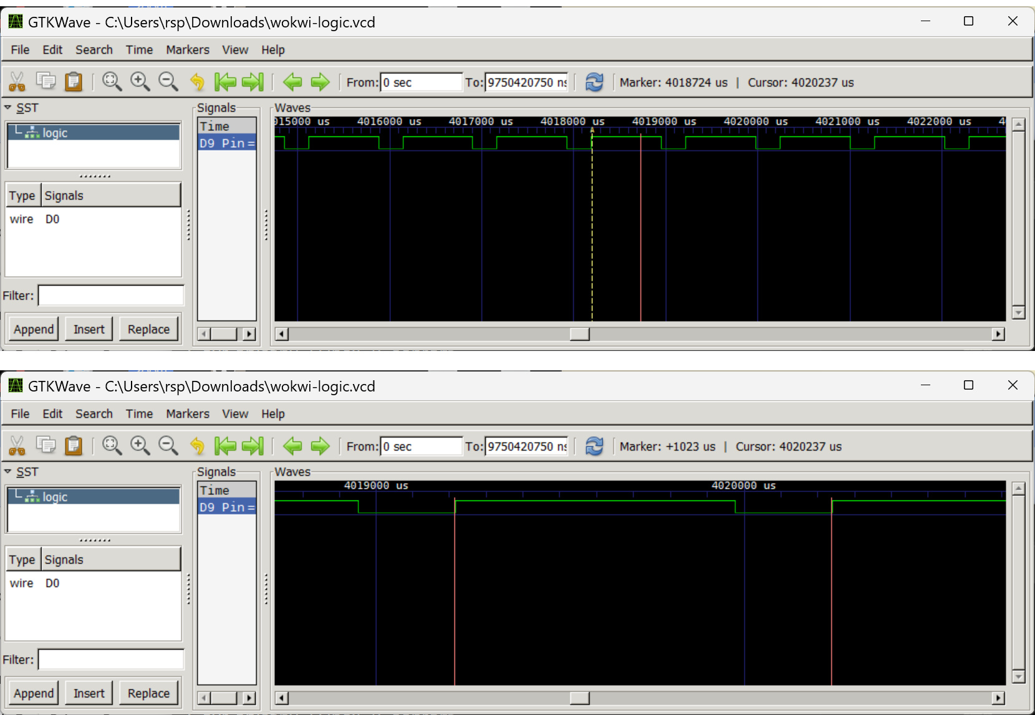Viewport: 1035px width, 715px height.
Task: Open the Time menu in the lower window
Action: (x=139, y=414)
